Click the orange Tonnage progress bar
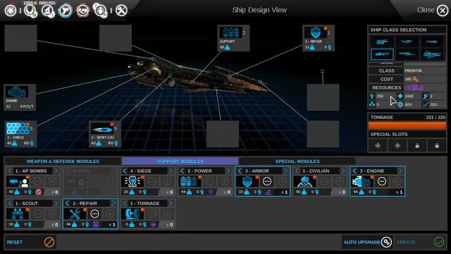This screenshot has height=254, width=451. click(407, 126)
